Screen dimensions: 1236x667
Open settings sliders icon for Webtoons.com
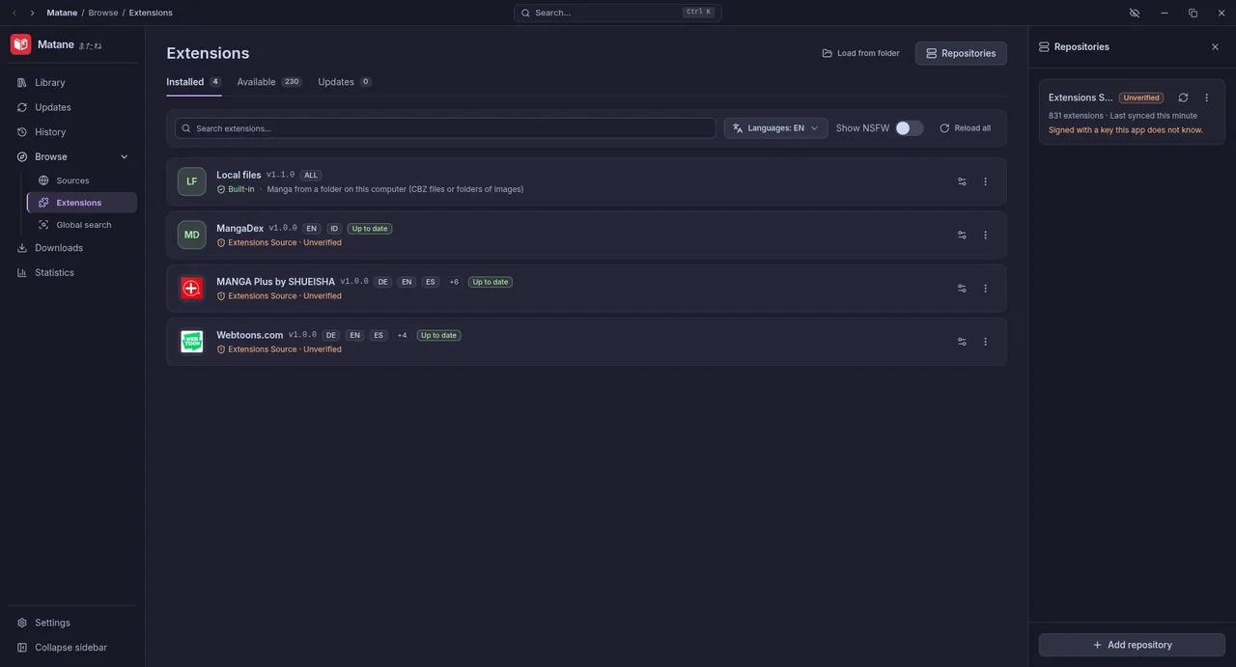[x=962, y=342]
